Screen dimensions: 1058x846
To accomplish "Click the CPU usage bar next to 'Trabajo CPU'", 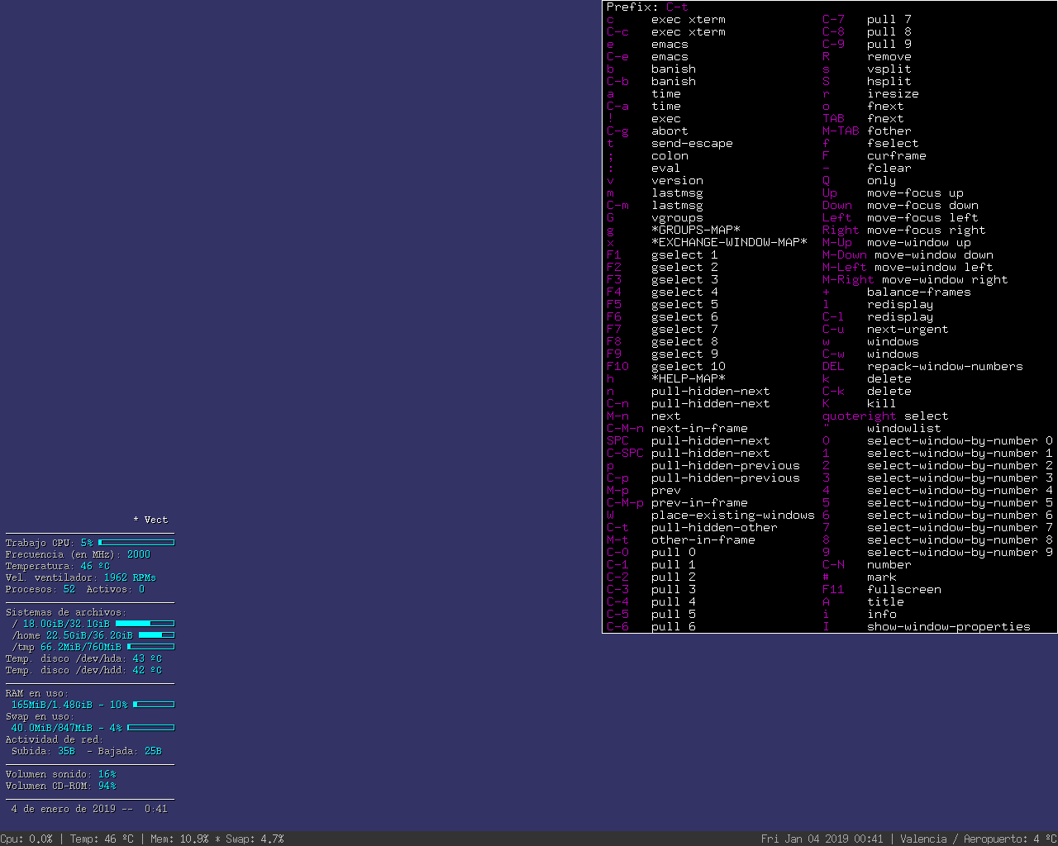I will pos(136,543).
